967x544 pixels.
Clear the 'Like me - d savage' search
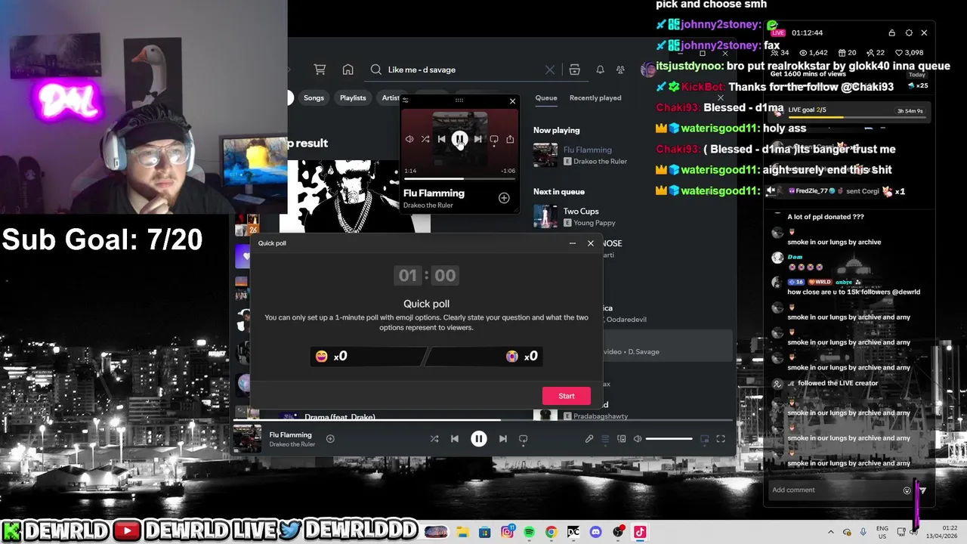(550, 70)
